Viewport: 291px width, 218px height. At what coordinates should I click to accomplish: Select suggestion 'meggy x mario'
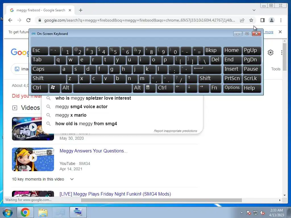pyautogui.click(x=122, y=115)
